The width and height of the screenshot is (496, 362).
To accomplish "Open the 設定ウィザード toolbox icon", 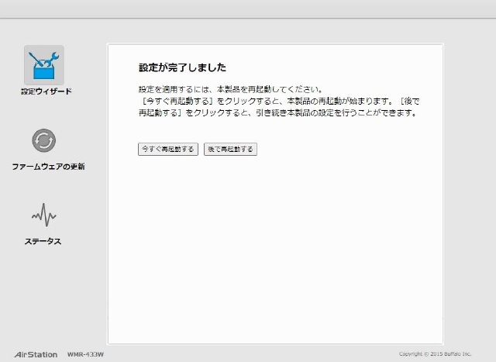I will coord(44,65).
